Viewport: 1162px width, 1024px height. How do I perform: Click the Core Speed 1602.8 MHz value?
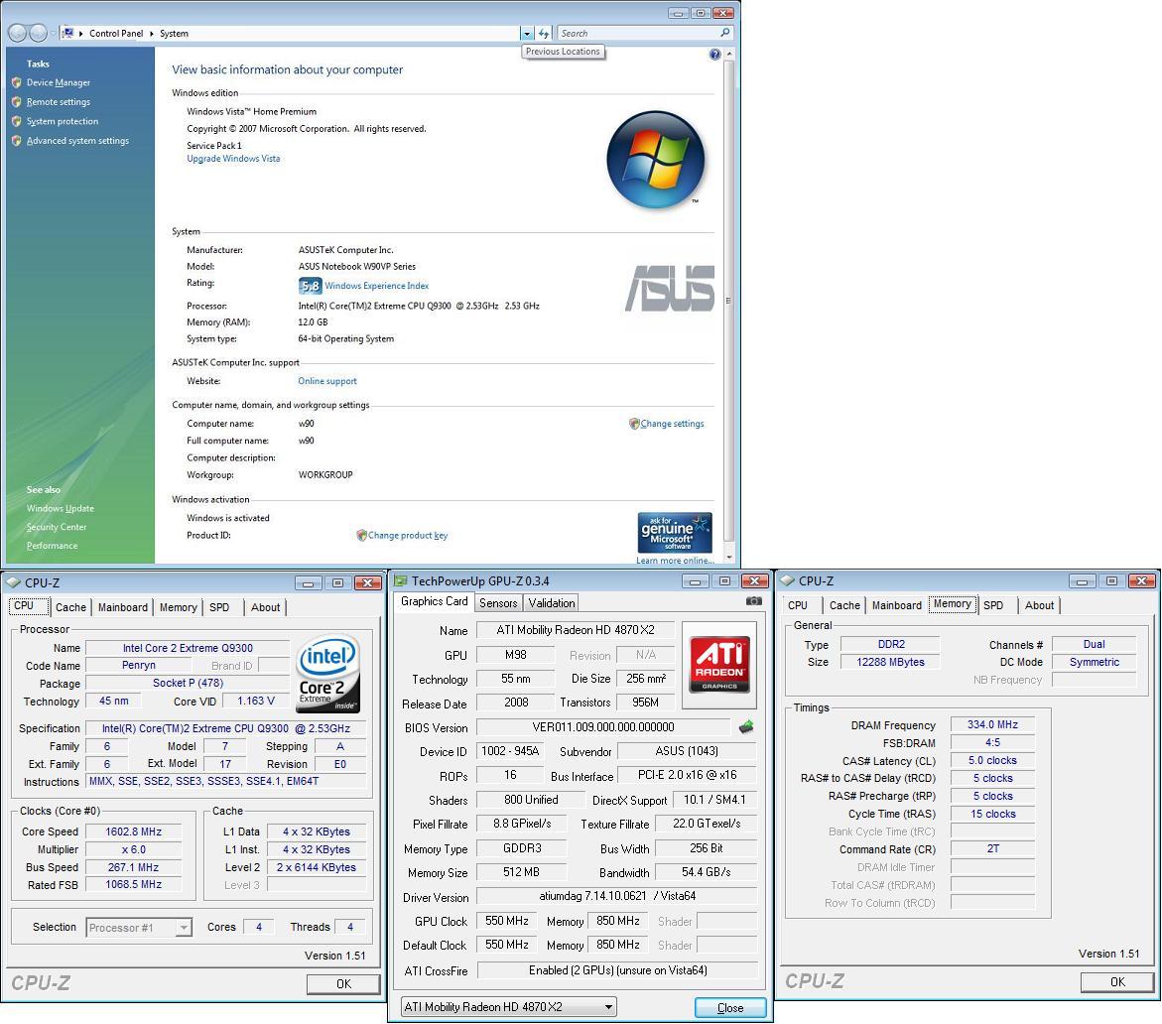coord(133,832)
